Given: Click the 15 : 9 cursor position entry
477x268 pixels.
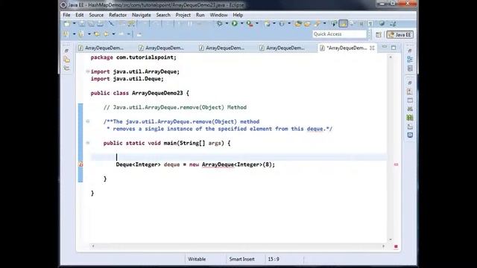Looking at the screenshot, I should pos(274,259).
